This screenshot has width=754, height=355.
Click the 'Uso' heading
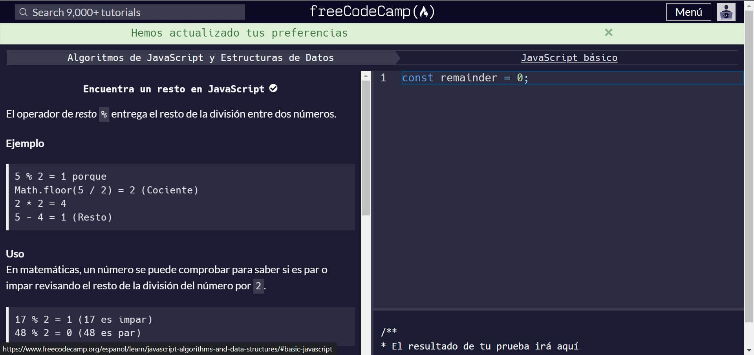coord(15,254)
